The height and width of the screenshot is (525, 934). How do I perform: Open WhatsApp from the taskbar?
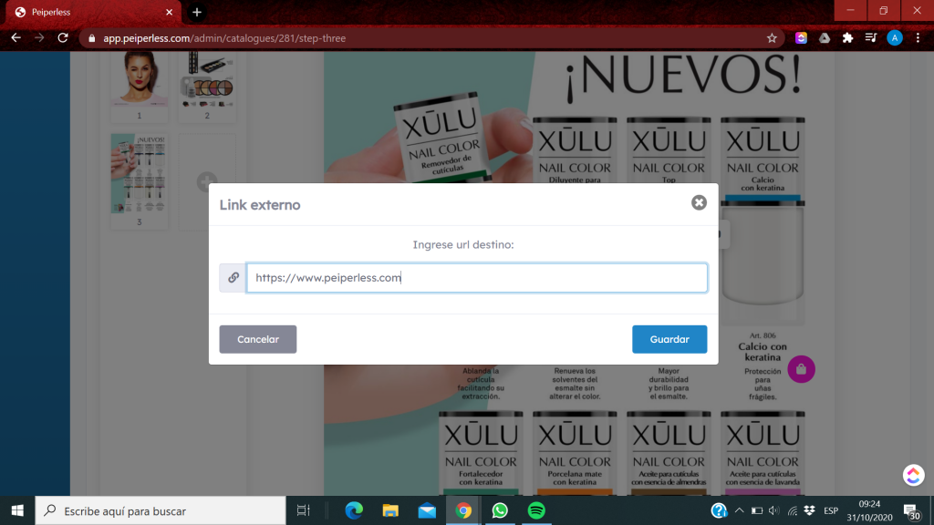[500, 510]
